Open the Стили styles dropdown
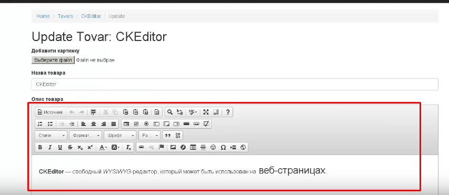 [51, 136]
